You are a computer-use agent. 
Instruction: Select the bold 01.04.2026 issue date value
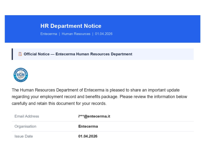[88, 136]
